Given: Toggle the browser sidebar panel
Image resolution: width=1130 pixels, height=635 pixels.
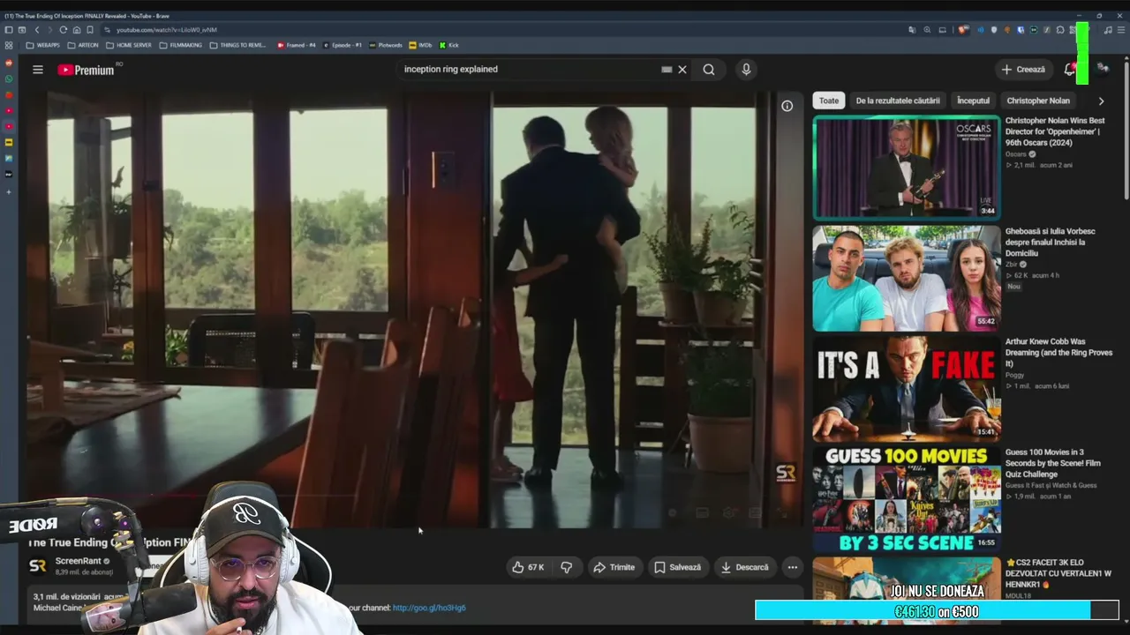Looking at the screenshot, I should tap(9, 30).
